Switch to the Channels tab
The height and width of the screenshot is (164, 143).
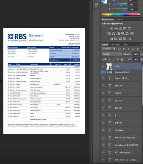(x=115, y=45)
